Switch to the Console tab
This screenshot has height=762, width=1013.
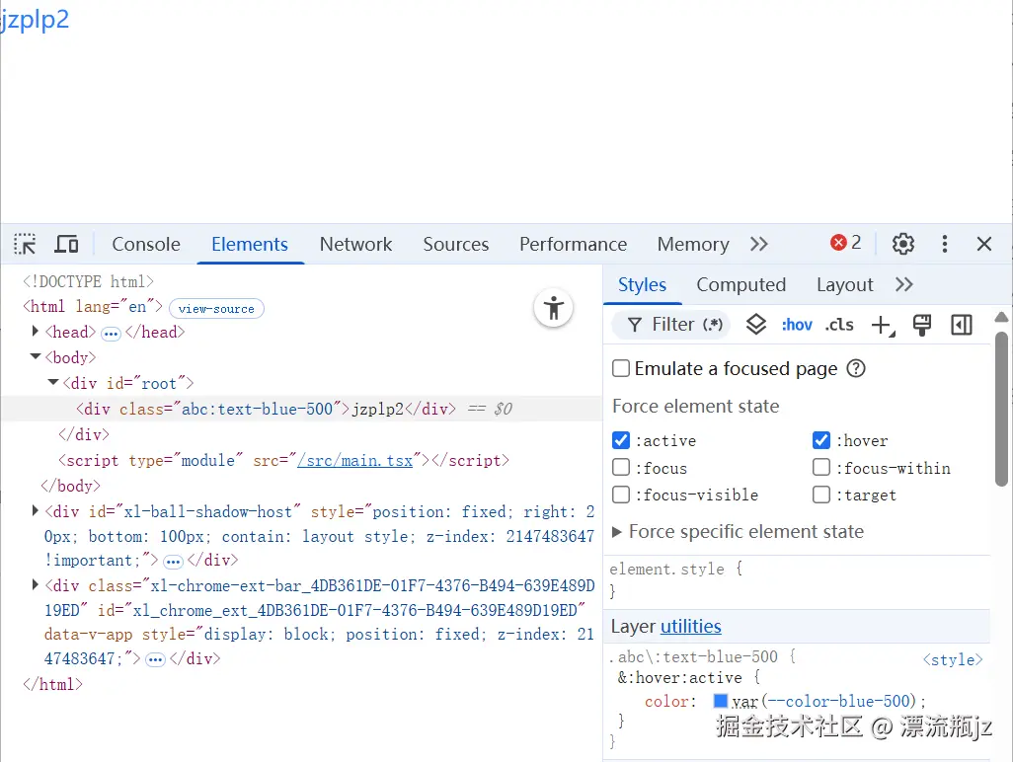coord(146,244)
